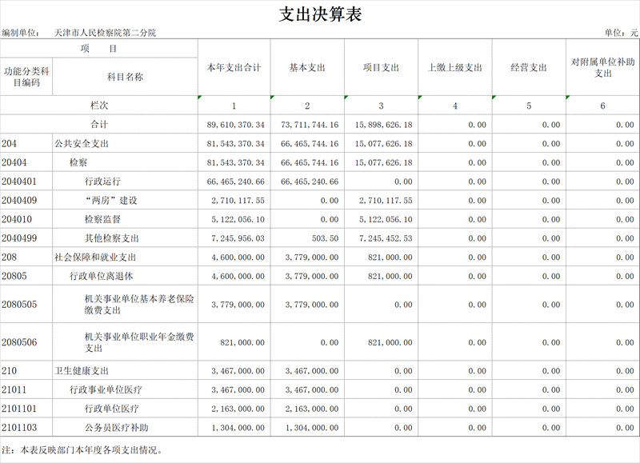Click code 2040499 cell
Image resolution: width=640 pixels, height=463 pixels.
(26, 238)
